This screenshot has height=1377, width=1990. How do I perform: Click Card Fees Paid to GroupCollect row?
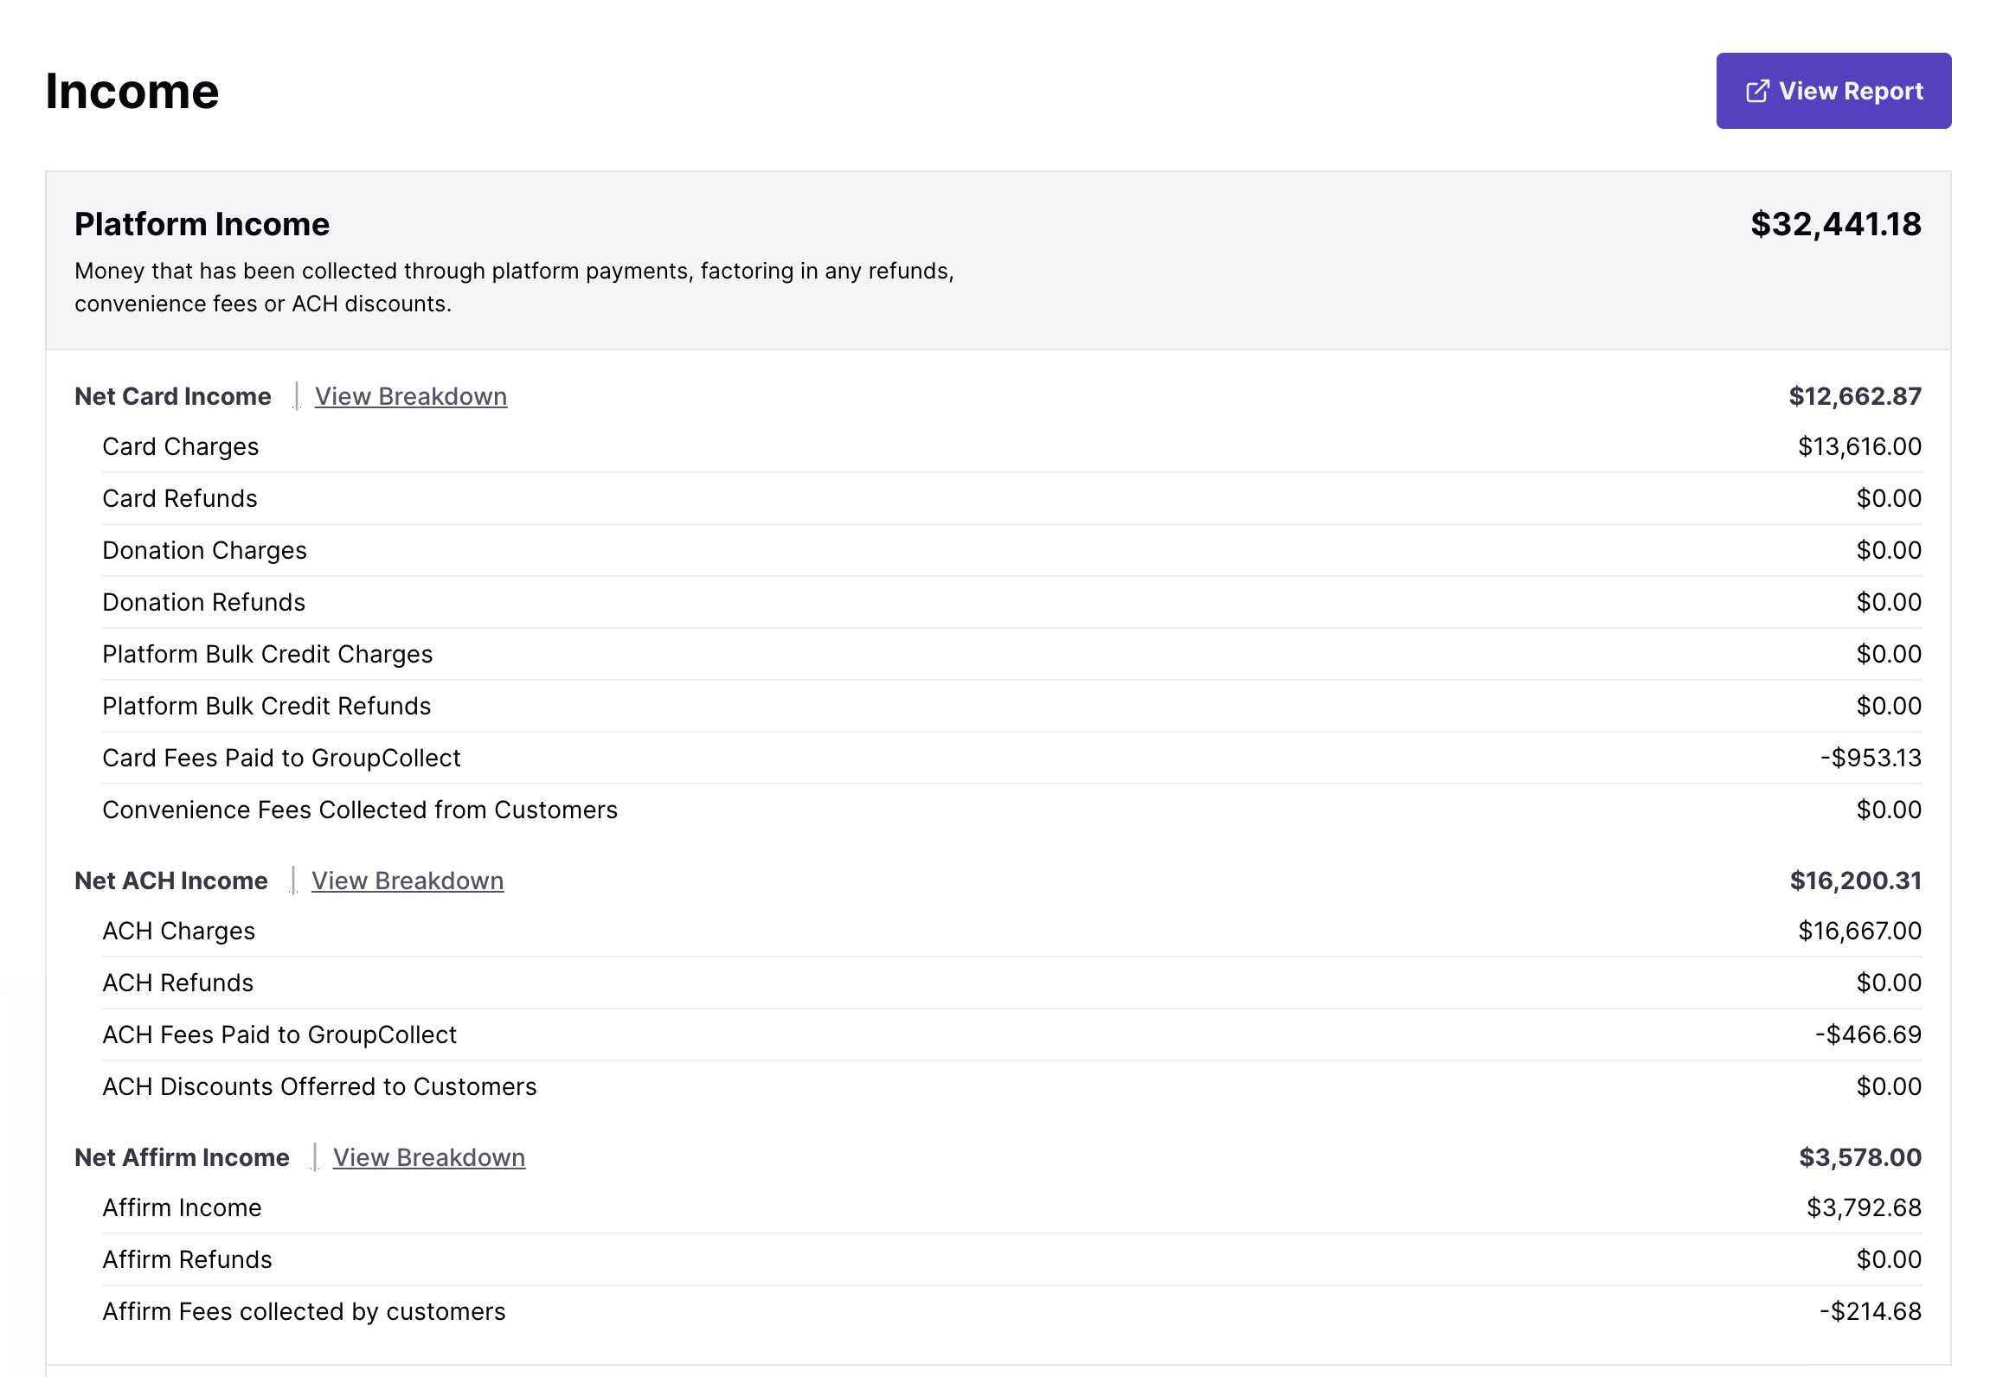tap(281, 758)
